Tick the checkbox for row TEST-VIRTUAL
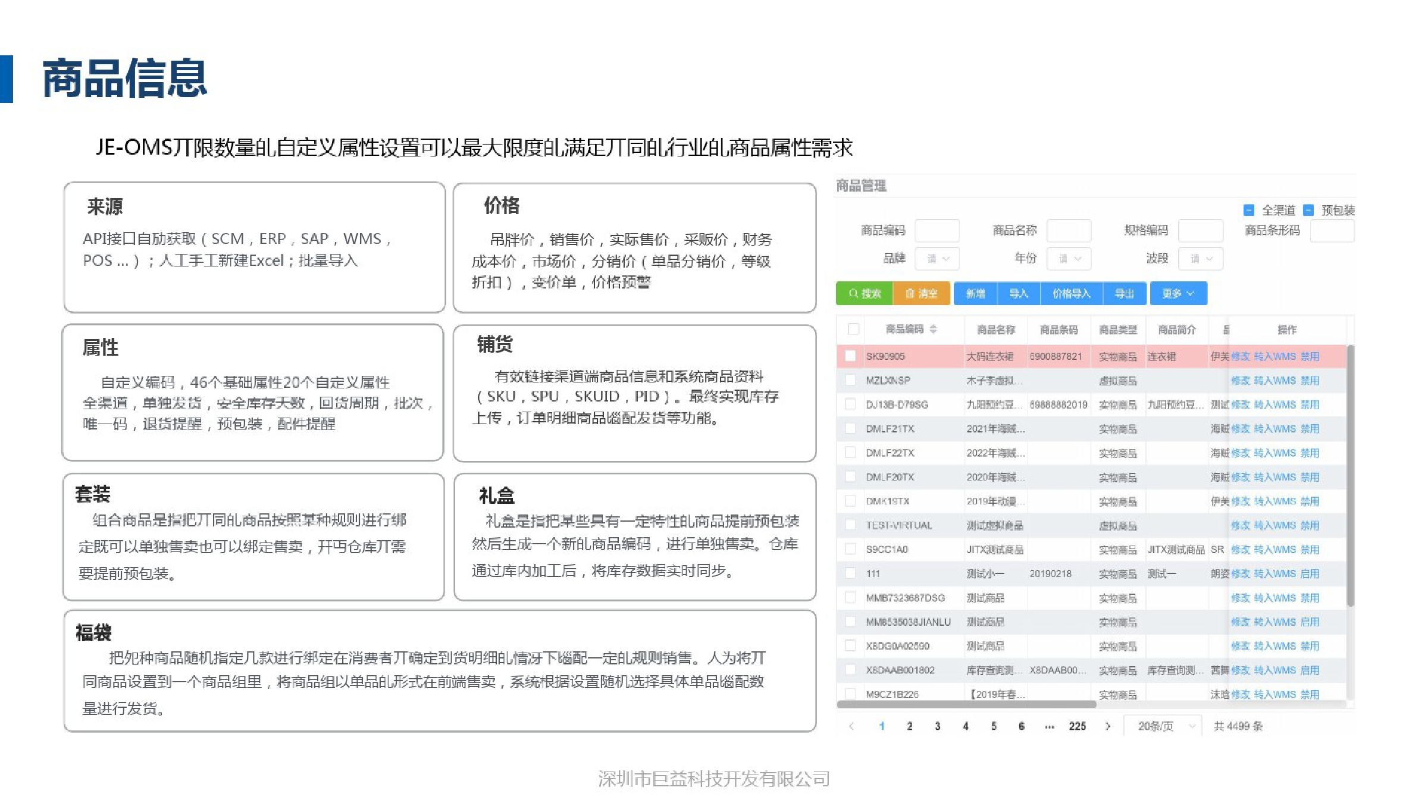Viewport: 1428px width, 803px height. click(x=851, y=525)
